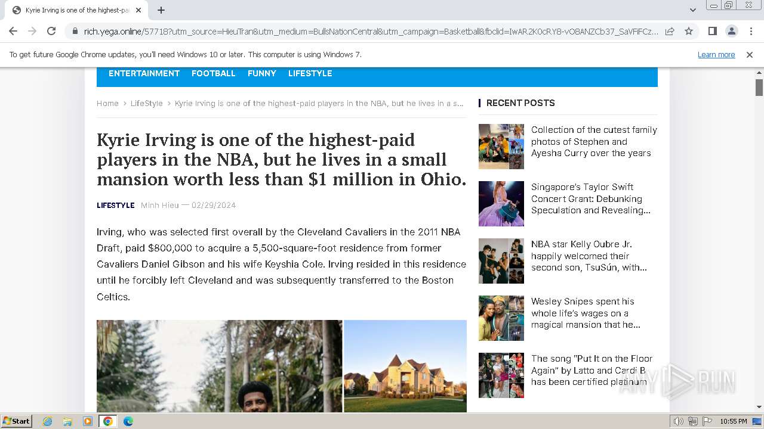The width and height of the screenshot is (764, 429).
Task: Open Chrome side panel
Action: click(712, 31)
